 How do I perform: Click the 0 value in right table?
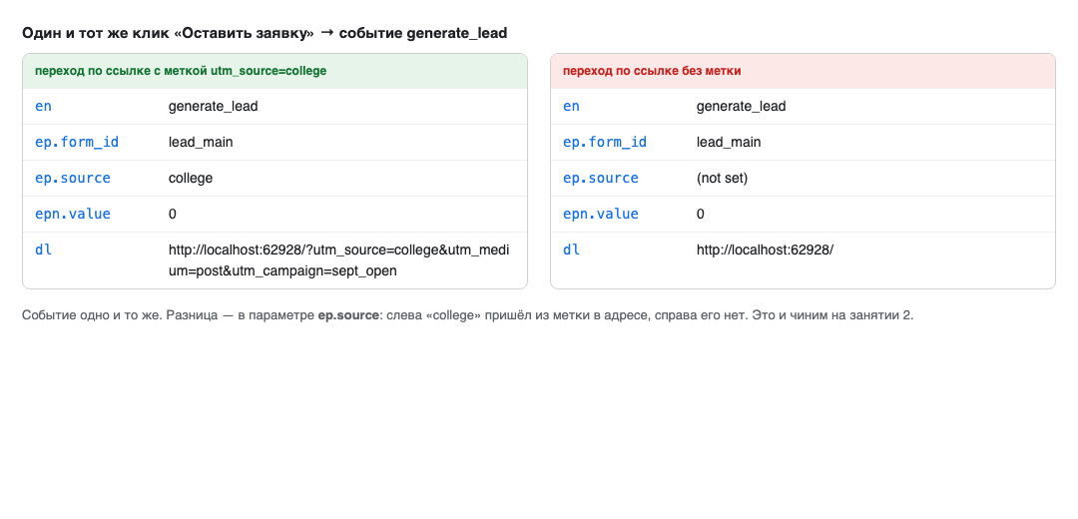(701, 214)
